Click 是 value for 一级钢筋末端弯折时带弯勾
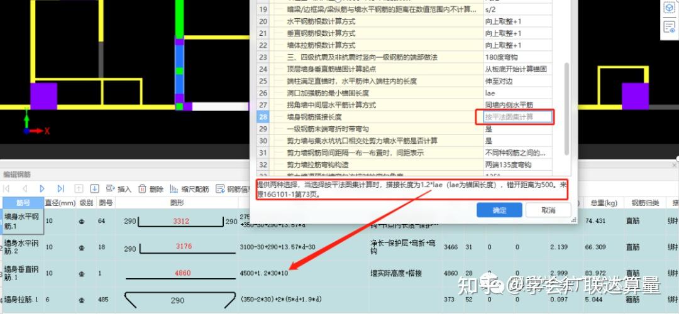The image size is (679, 314). click(x=517, y=129)
